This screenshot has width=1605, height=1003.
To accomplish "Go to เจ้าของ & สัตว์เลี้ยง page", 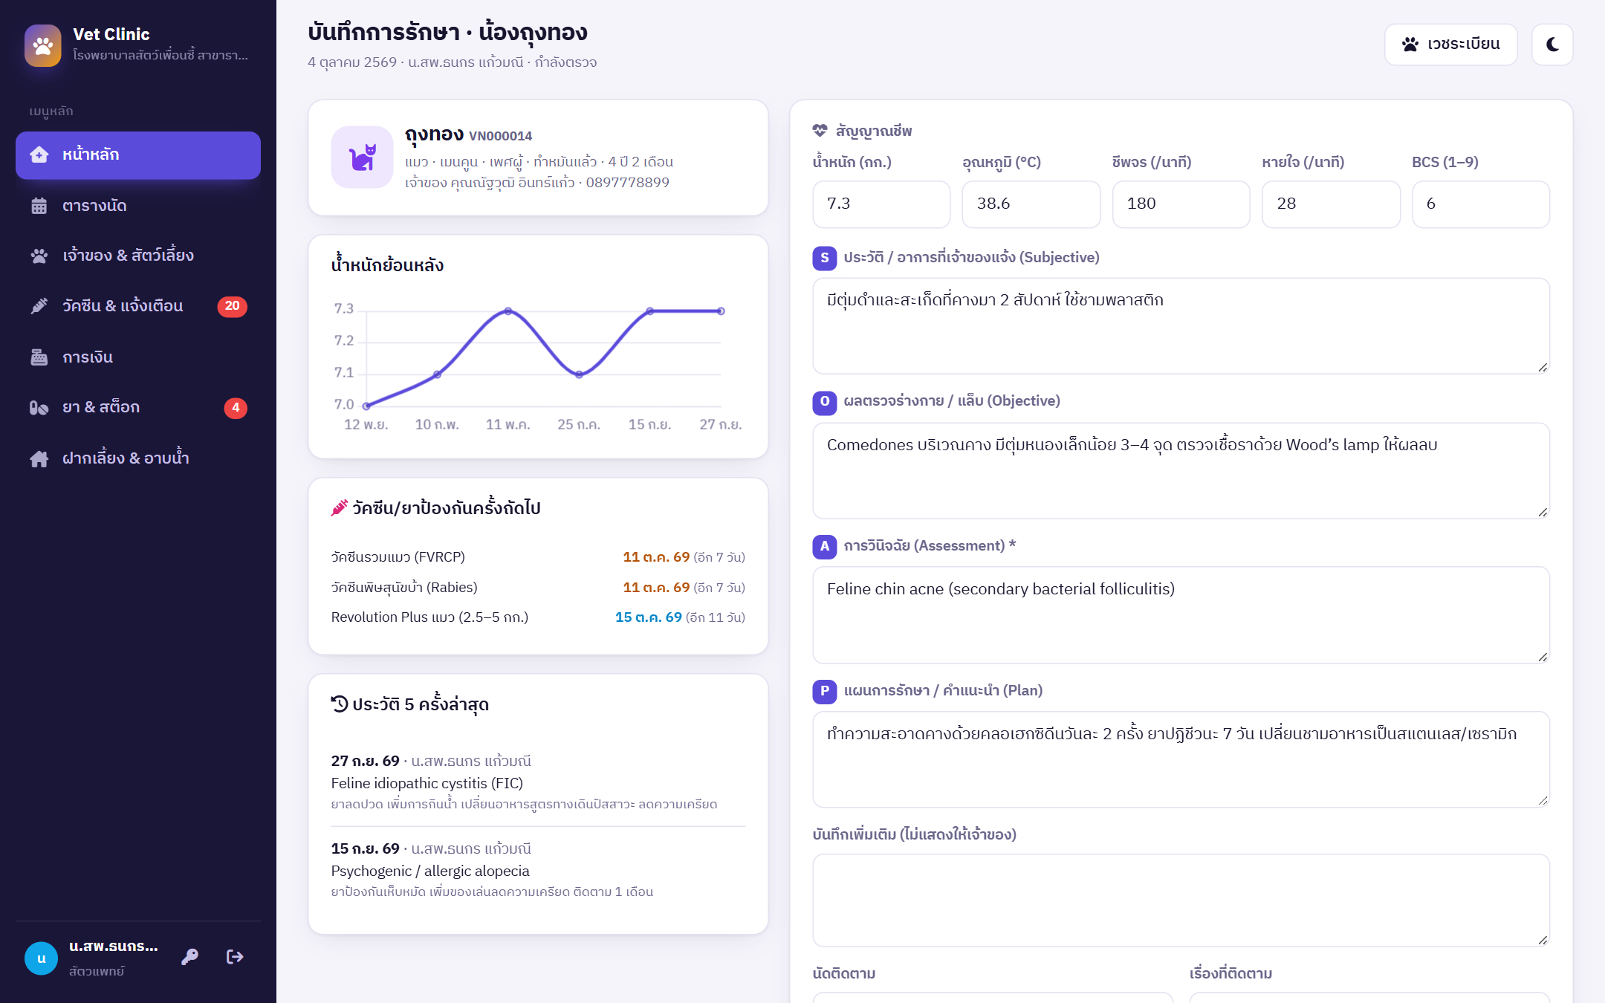I will pos(138,256).
